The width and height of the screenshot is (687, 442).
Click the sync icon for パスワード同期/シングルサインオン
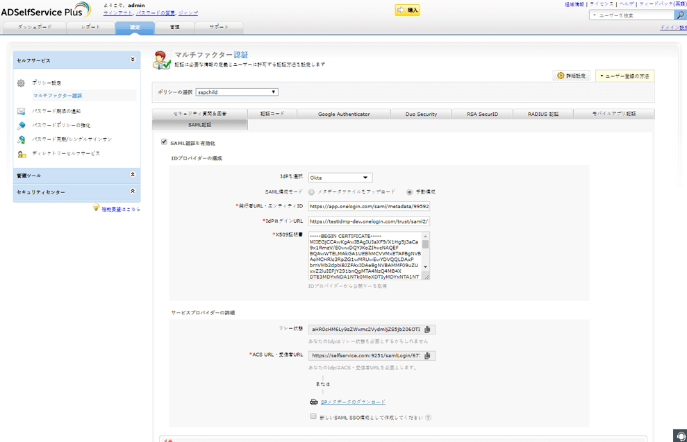21,139
